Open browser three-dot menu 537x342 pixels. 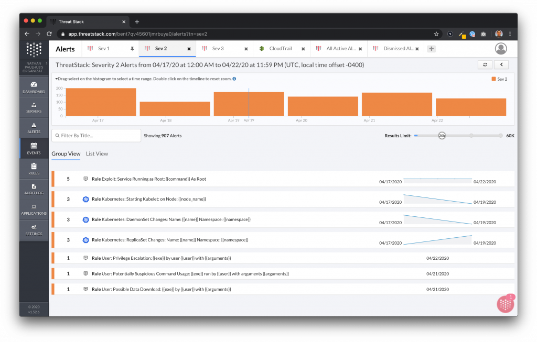click(510, 34)
